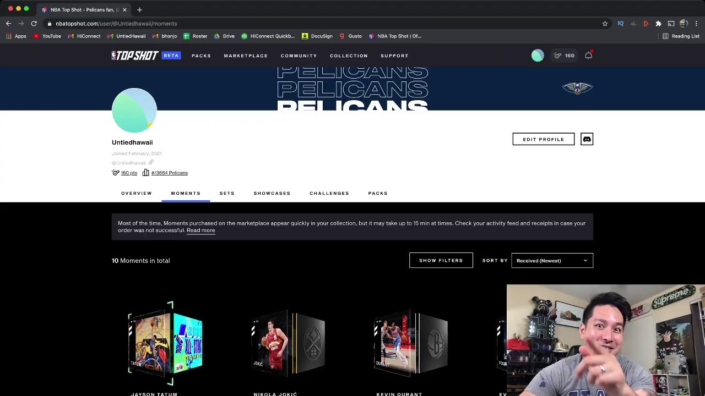Screen dimensions: 705x396
Task: Click the 160 whistle points badge in header
Action: coord(564,56)
